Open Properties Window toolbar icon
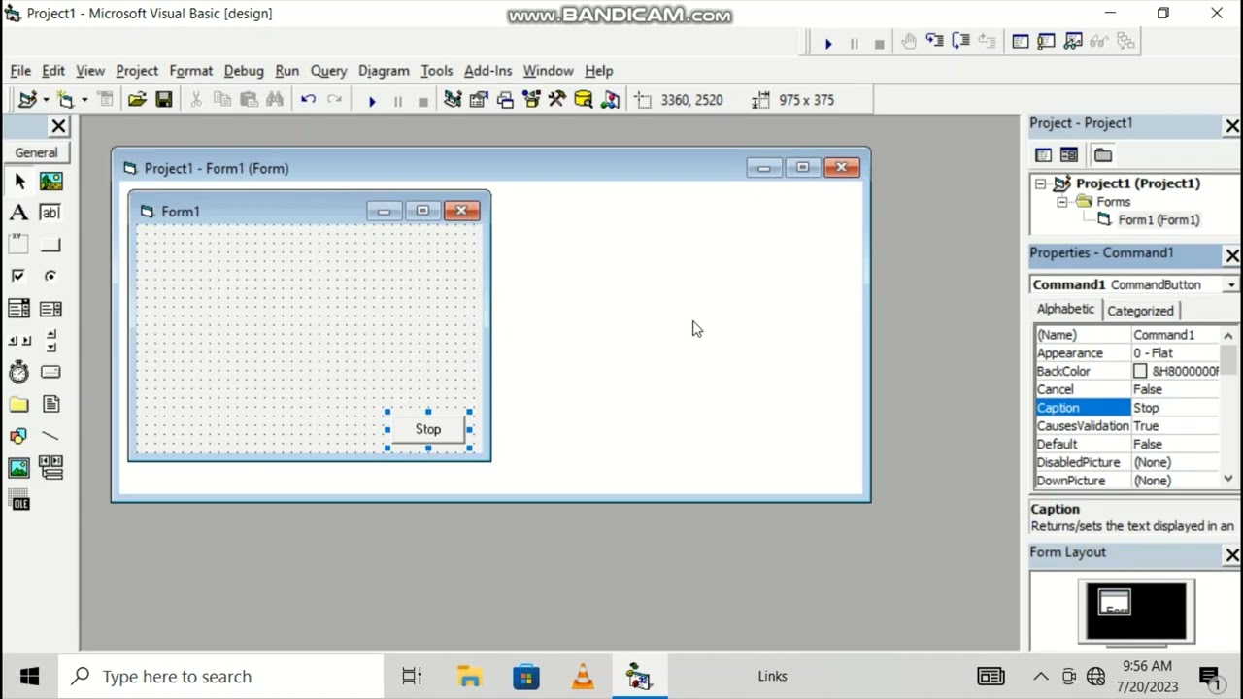1243x699 pixels. pyautogui.click(x=479, y=100)
